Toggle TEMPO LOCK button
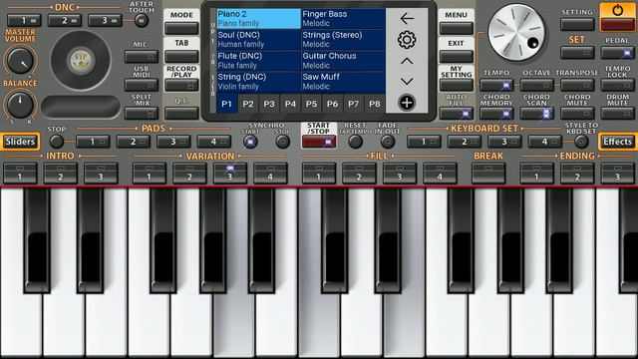Screen dimensions: 638x359 pos(617,85)
